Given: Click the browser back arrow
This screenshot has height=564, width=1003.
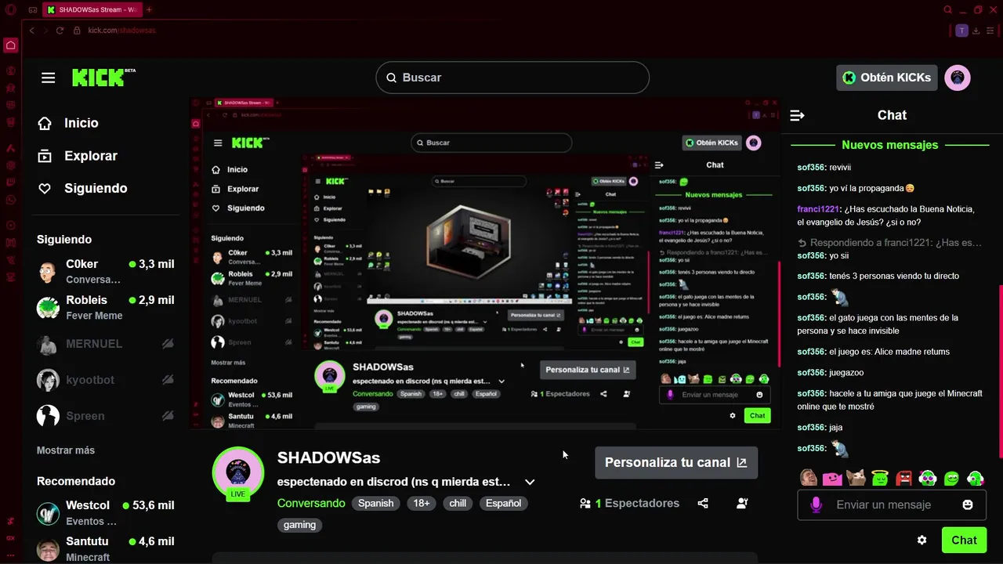Looking at the screenshot, I should tap(32, 31).
